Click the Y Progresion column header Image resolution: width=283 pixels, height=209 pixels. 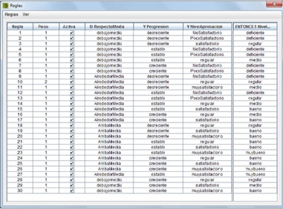tap(158, 27)
